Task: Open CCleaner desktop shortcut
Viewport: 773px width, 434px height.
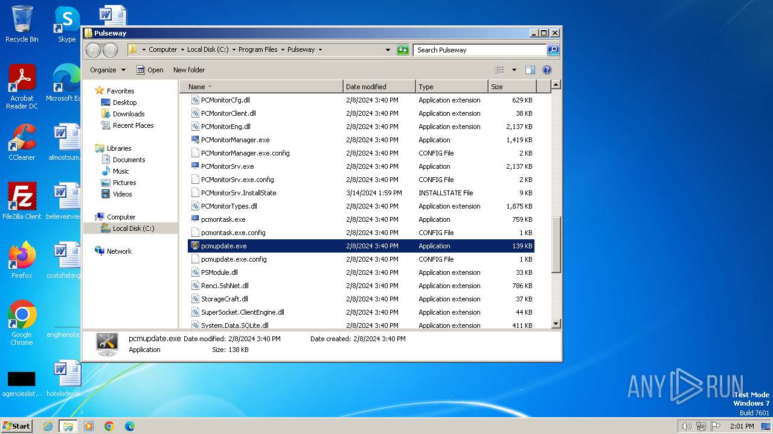Action: [x=22, y=142]
